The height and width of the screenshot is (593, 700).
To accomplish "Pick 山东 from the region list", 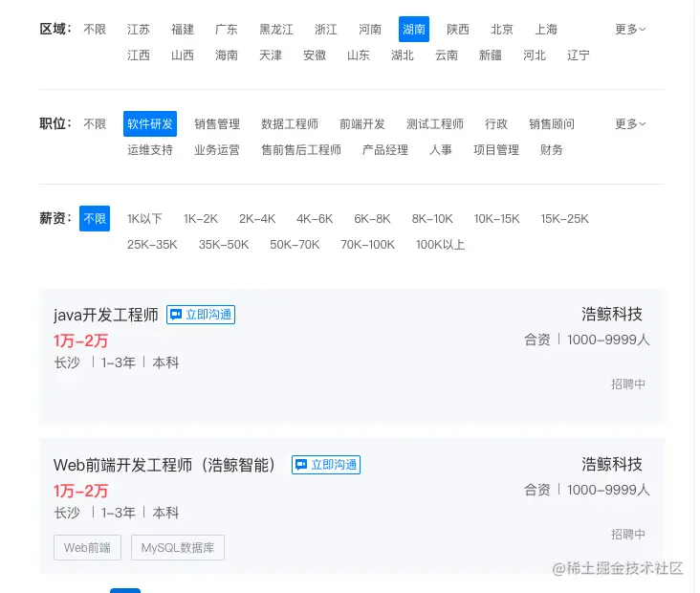I will 359,55.
